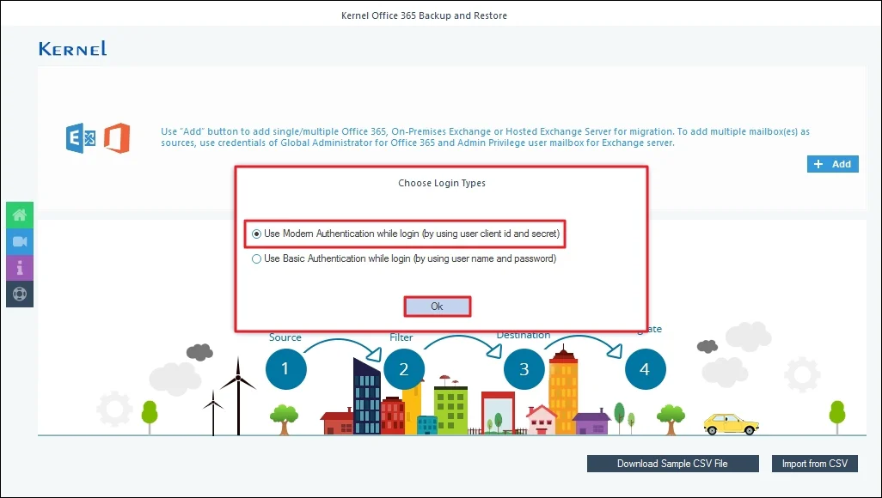
Task: Click the Add button
Action: click(832, 164)
